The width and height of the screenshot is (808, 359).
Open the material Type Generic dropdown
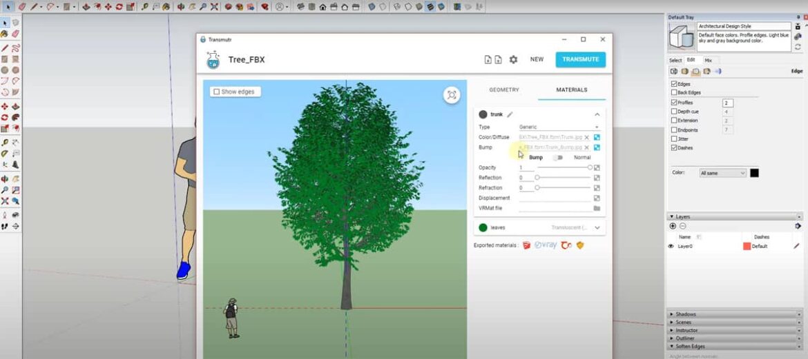pyautogui.click(x=559, y=127)
